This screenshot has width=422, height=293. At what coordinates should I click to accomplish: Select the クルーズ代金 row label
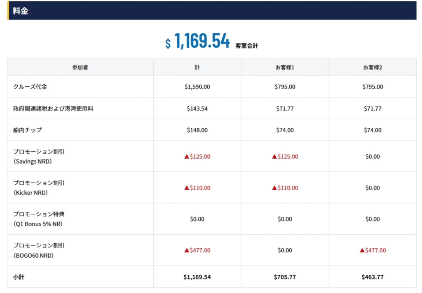[x=30, y=87]
